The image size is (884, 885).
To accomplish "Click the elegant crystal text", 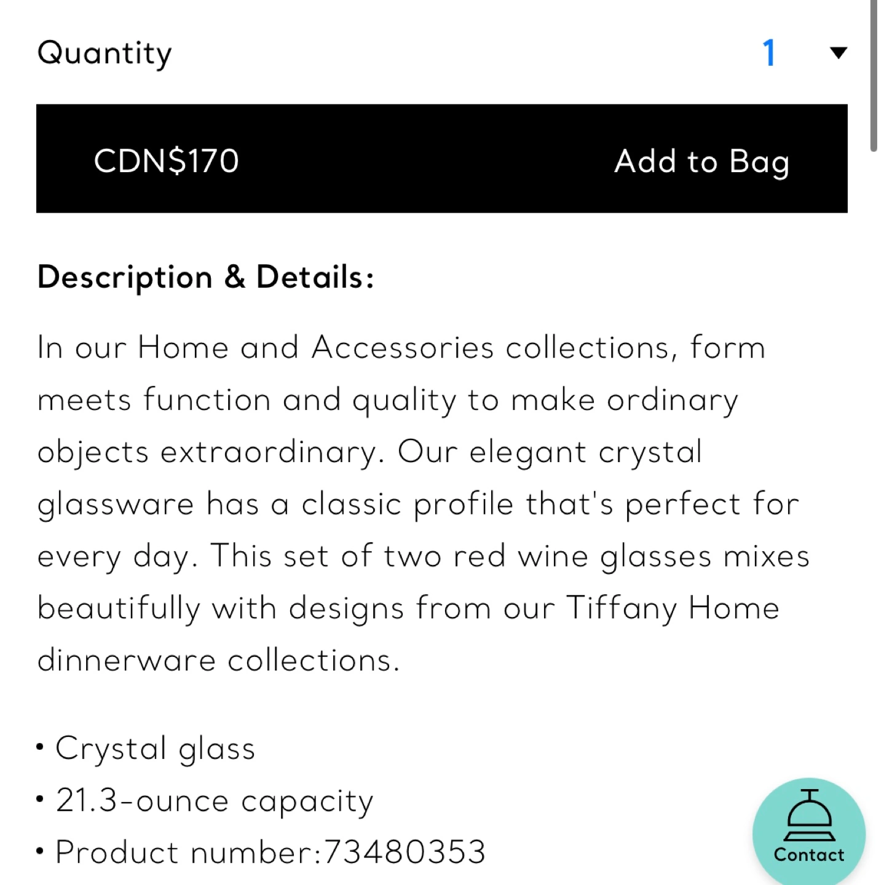I will [x=586, y=453].
